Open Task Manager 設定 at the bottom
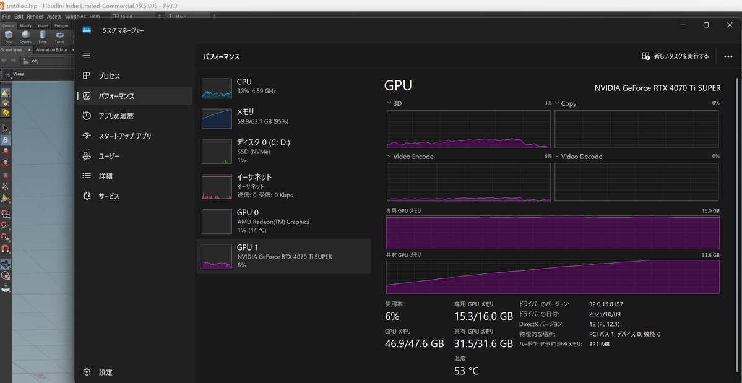742x383 pixels. pos(134,372)
